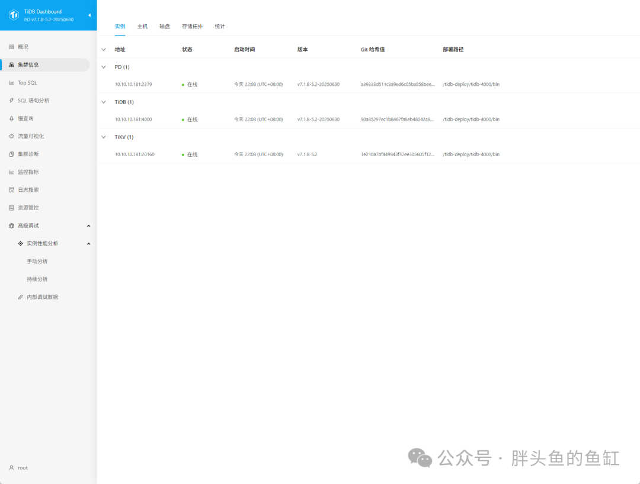Click the 地址 column header
The image size is (640, 484).
[x=120, y=50]
